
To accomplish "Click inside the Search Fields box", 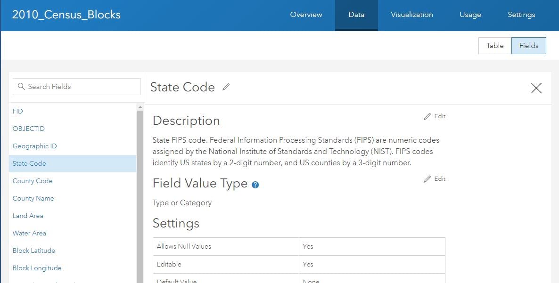I will (x=80, y=87).
